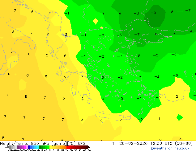Click the "GFS" model label

82,144
